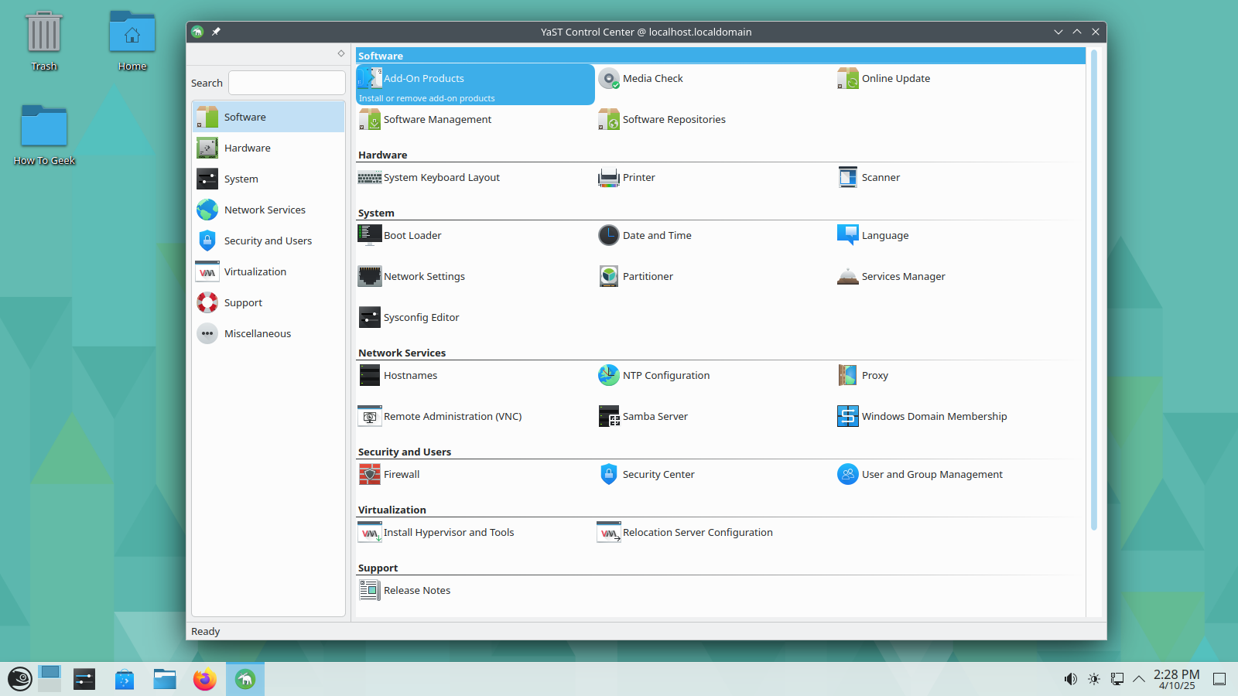Viewport: 1238px width, 696px height.
Task: Open Services Manager
Action: click(891, 277)
